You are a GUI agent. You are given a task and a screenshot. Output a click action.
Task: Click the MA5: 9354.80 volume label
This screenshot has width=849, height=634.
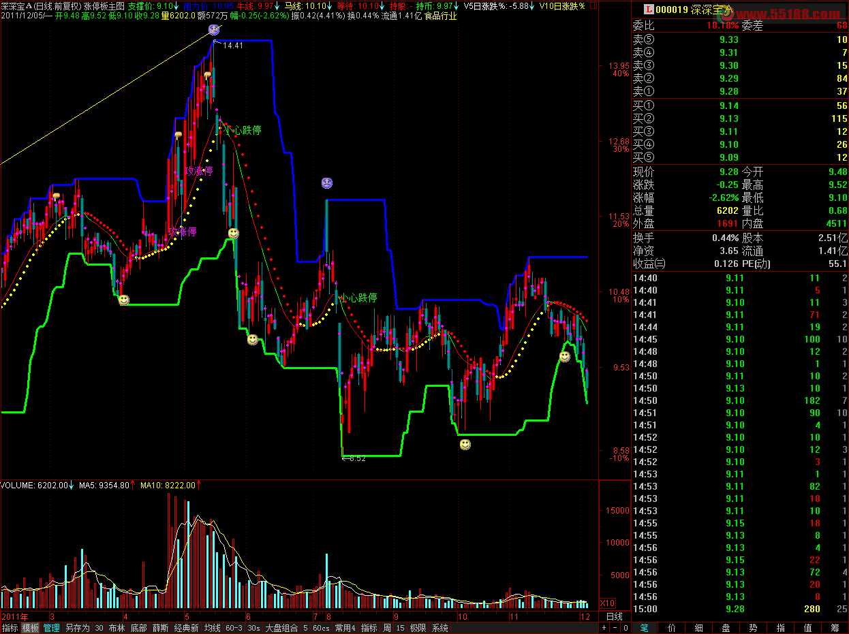pyautogui.click(x=104, y=486)
